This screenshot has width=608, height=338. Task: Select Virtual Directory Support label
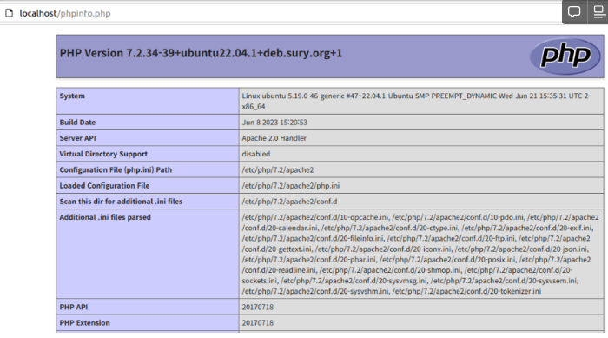pos(103,154)
